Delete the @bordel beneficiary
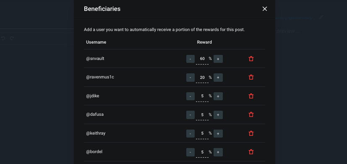Viewport: 347px width, 164px height. tap(251, 152)
